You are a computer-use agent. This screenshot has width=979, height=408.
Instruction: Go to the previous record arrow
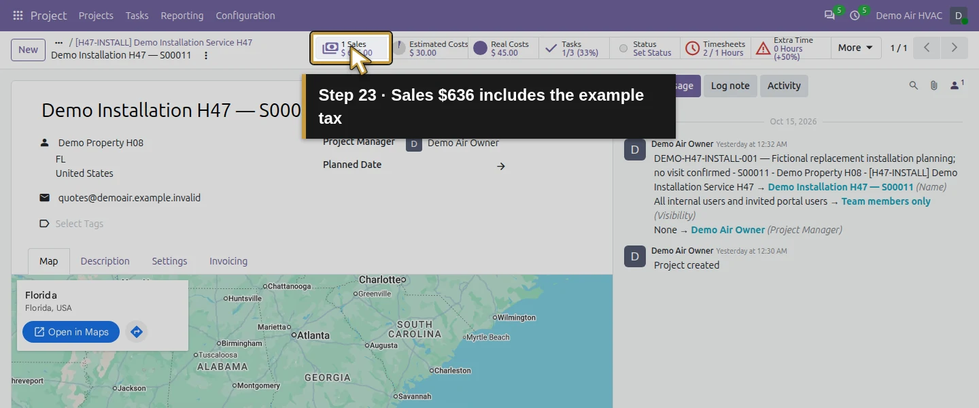(x=927, y=48)
